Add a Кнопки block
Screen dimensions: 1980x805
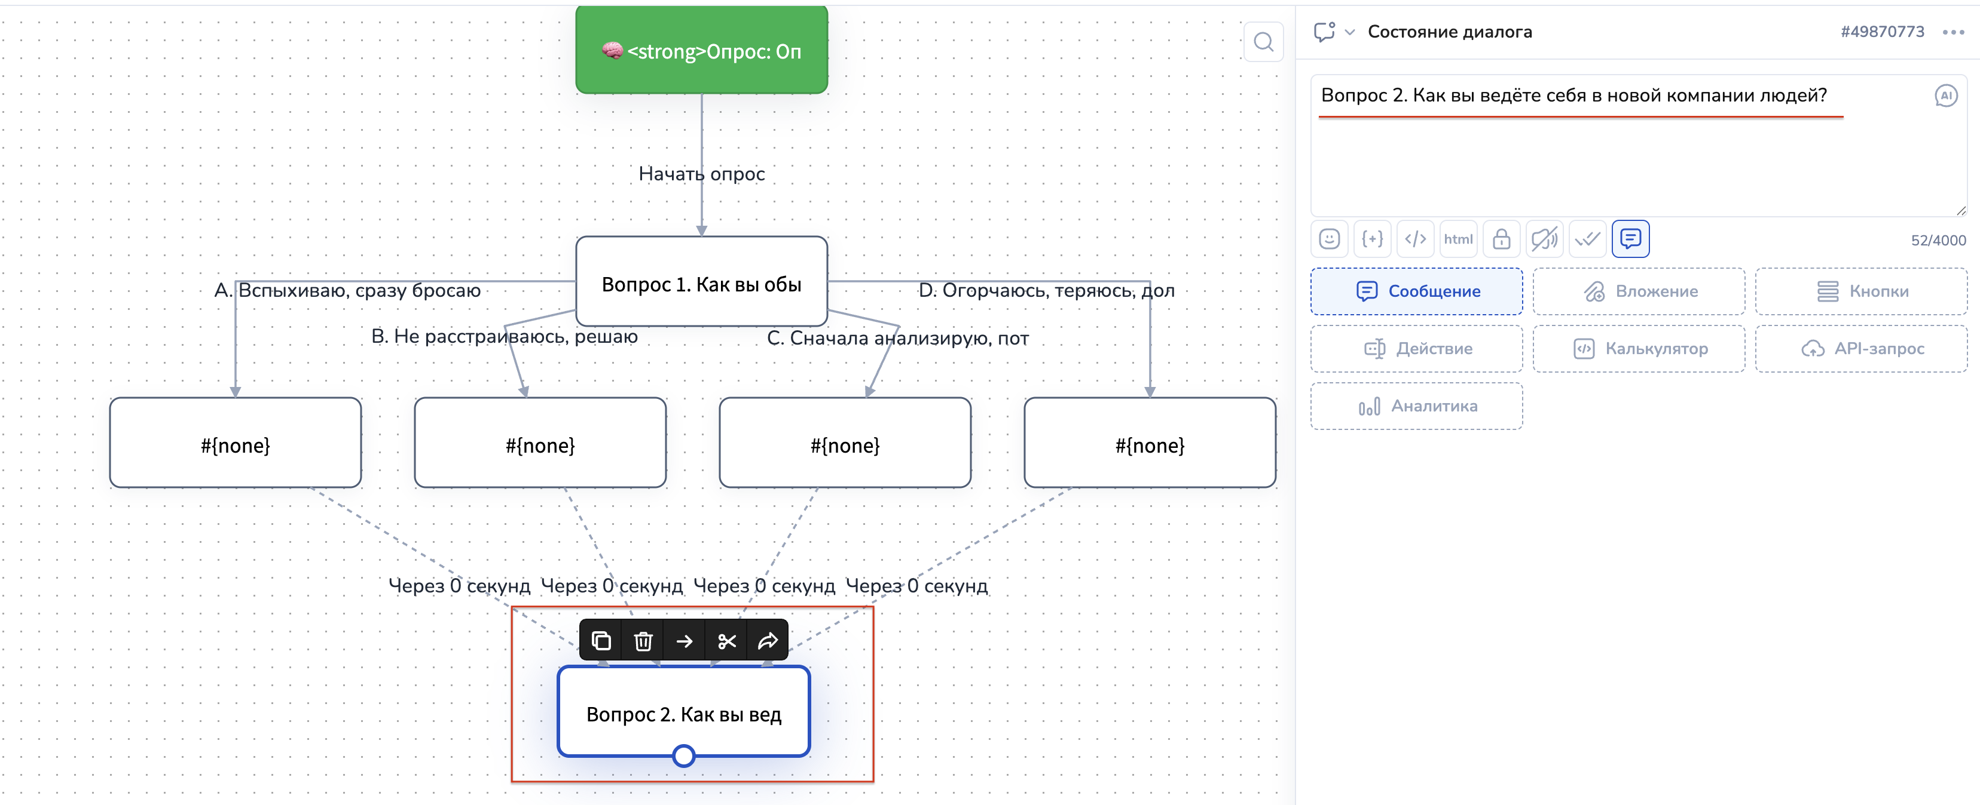pyautogui.click(x=1861, y=291)
